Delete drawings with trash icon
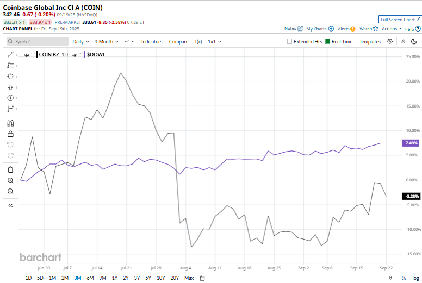Screen dimensions: 422x283 pos(10,169)
